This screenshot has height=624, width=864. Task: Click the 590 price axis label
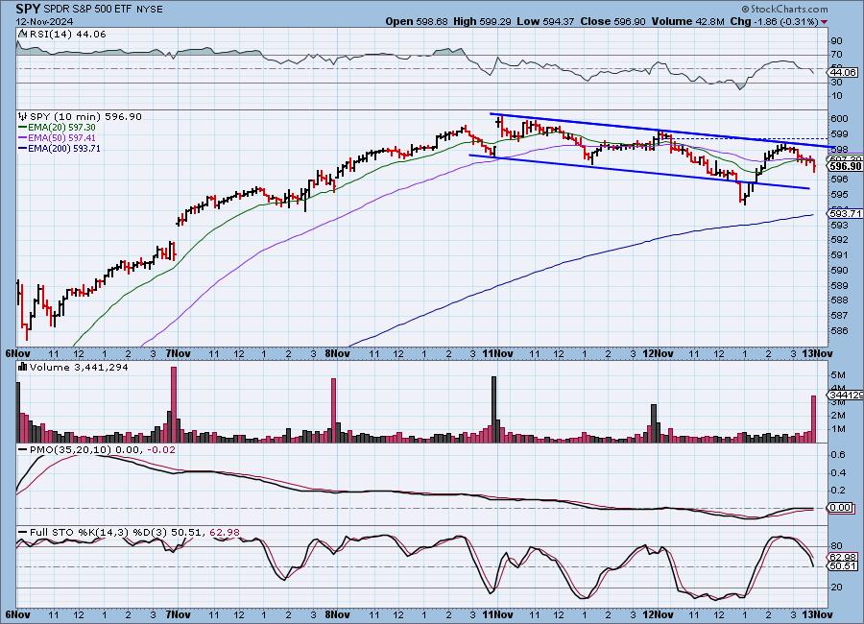tap(839, 270)
